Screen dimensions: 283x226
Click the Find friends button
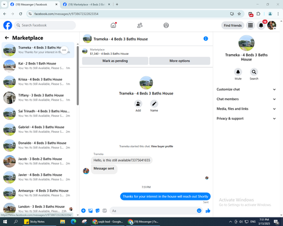(x=233, y=25)
